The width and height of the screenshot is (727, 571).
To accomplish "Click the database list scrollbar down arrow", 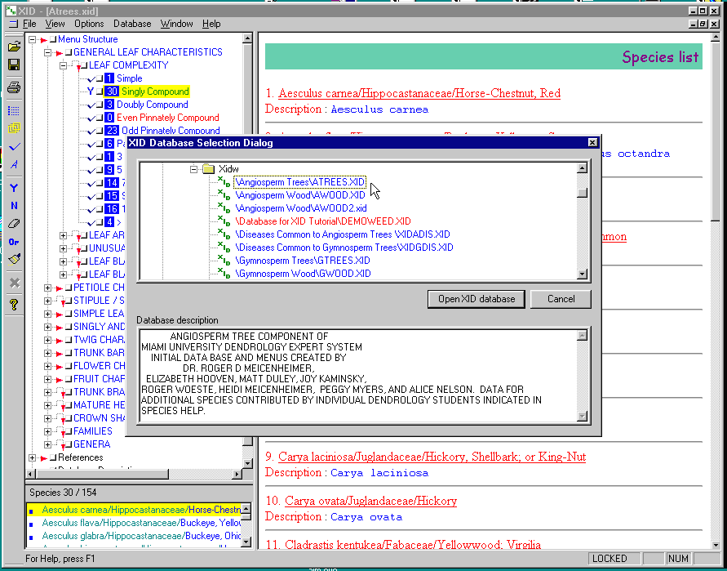I will [x=583, y=275].
